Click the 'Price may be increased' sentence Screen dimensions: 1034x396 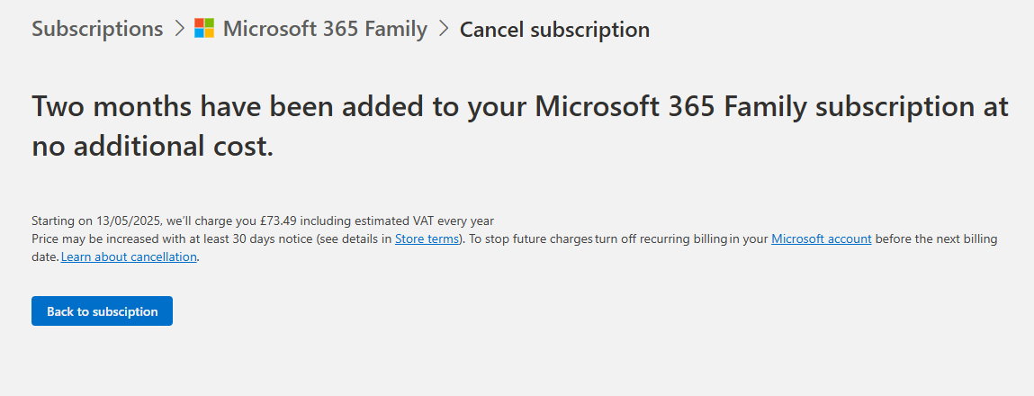[x=248, y=238]
